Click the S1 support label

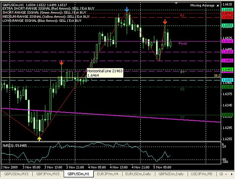(182, 72)
